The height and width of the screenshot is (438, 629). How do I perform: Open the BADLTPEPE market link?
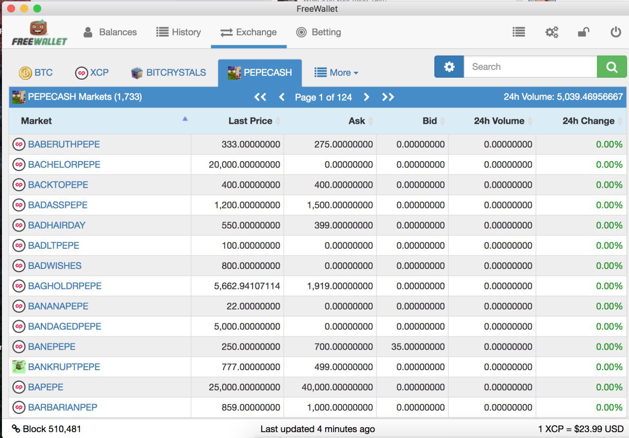coord(54,245)
